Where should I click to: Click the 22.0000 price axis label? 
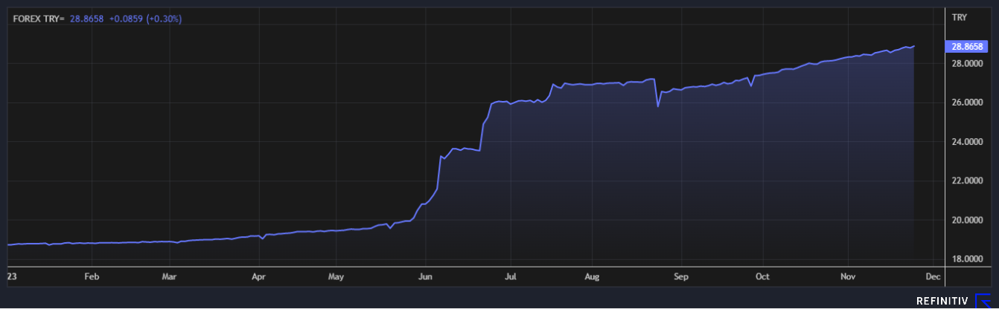(966, 180)
